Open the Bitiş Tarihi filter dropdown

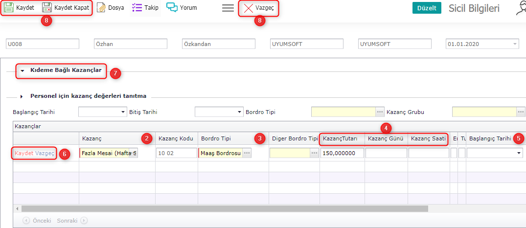[x=238, y=113]
